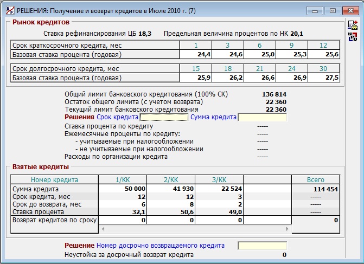The width and height of the screenshot is (364, 264).
Task: Select the 18-month long-term credit term
Action: pos(228,69)
